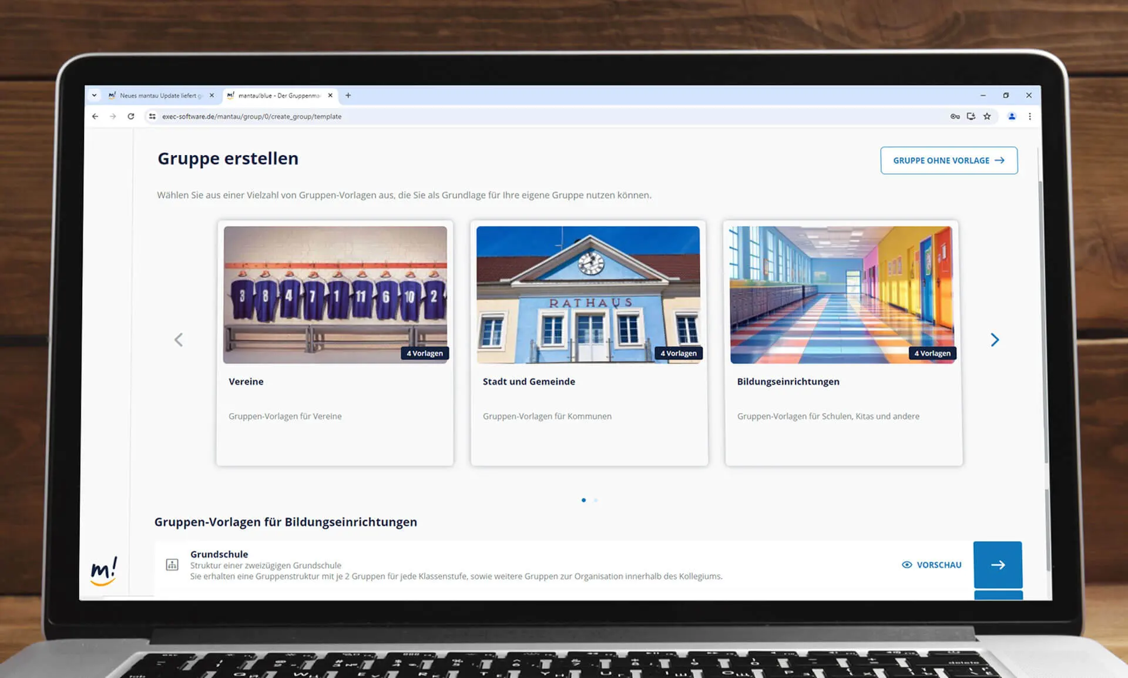Click the browser back arrow
This screenshot has height=678, width=1128.
[x=95, y=116]
